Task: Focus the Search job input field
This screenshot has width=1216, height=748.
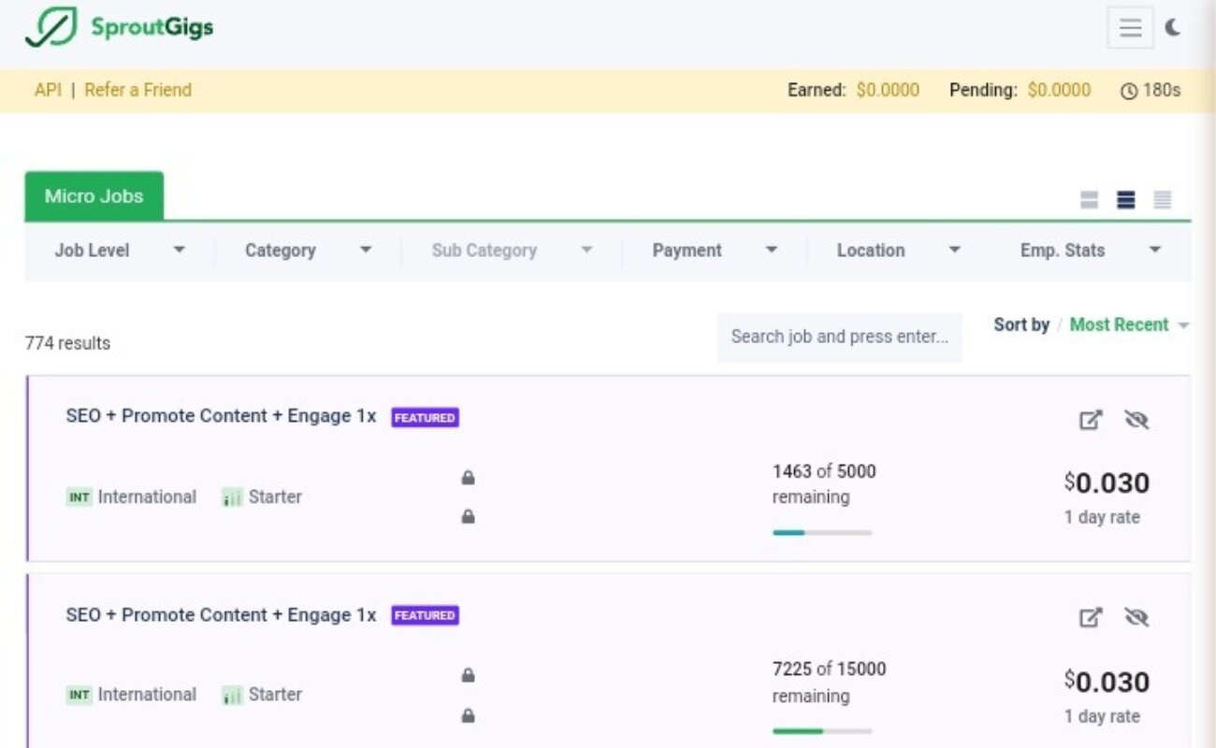Action: [839, 337]
